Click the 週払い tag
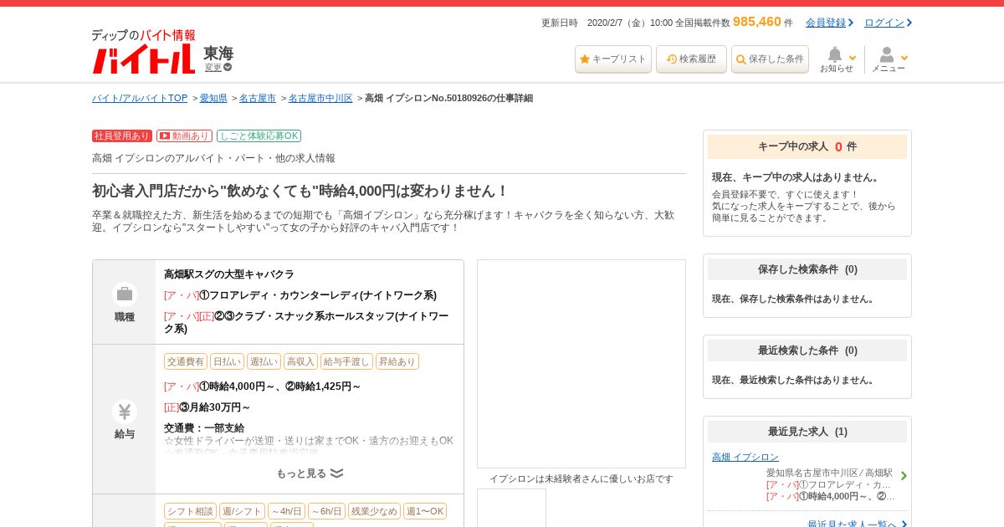The width and height of the screenshot is (1004, 527). (264, 361)
